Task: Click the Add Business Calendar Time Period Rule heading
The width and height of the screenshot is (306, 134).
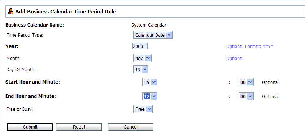Action: click(66, 12)
